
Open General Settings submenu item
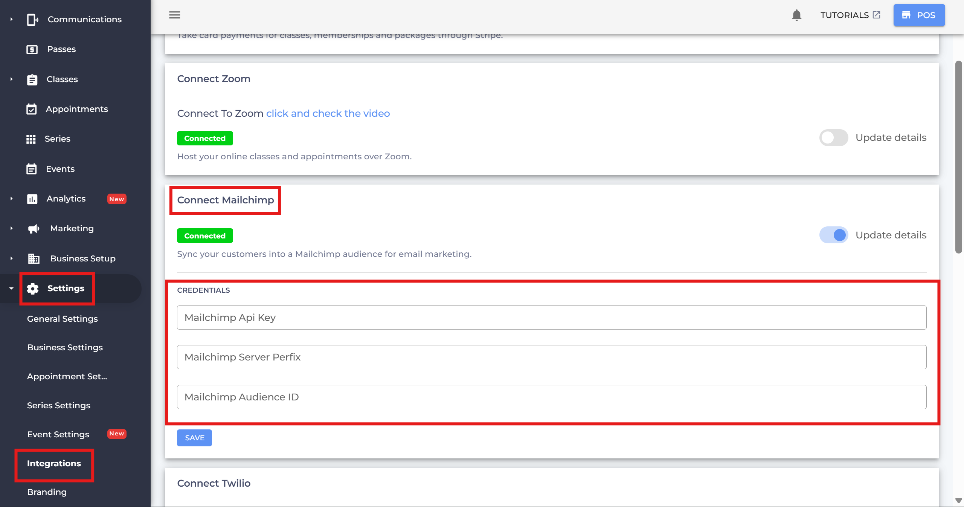(63, 319)
